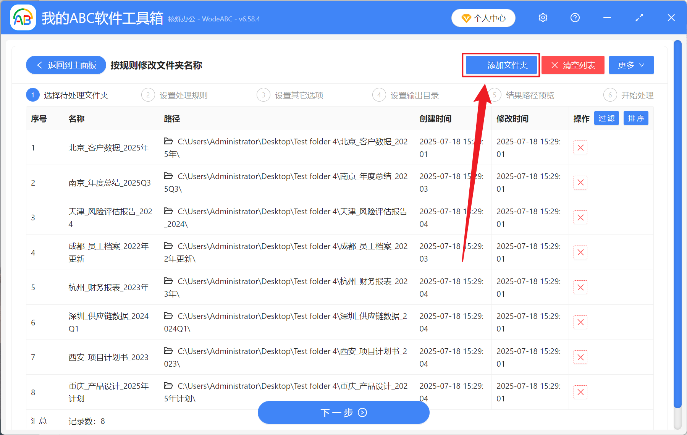The width and height of the screenshot is (687, 435).
Task: Delete the 西安_项目计划书_2023 row with X
Action: click(x=580, y=357)
